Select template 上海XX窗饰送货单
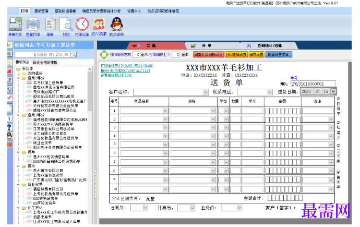The width and height of the screenshot is (360, 227). (x=48, y=175)
